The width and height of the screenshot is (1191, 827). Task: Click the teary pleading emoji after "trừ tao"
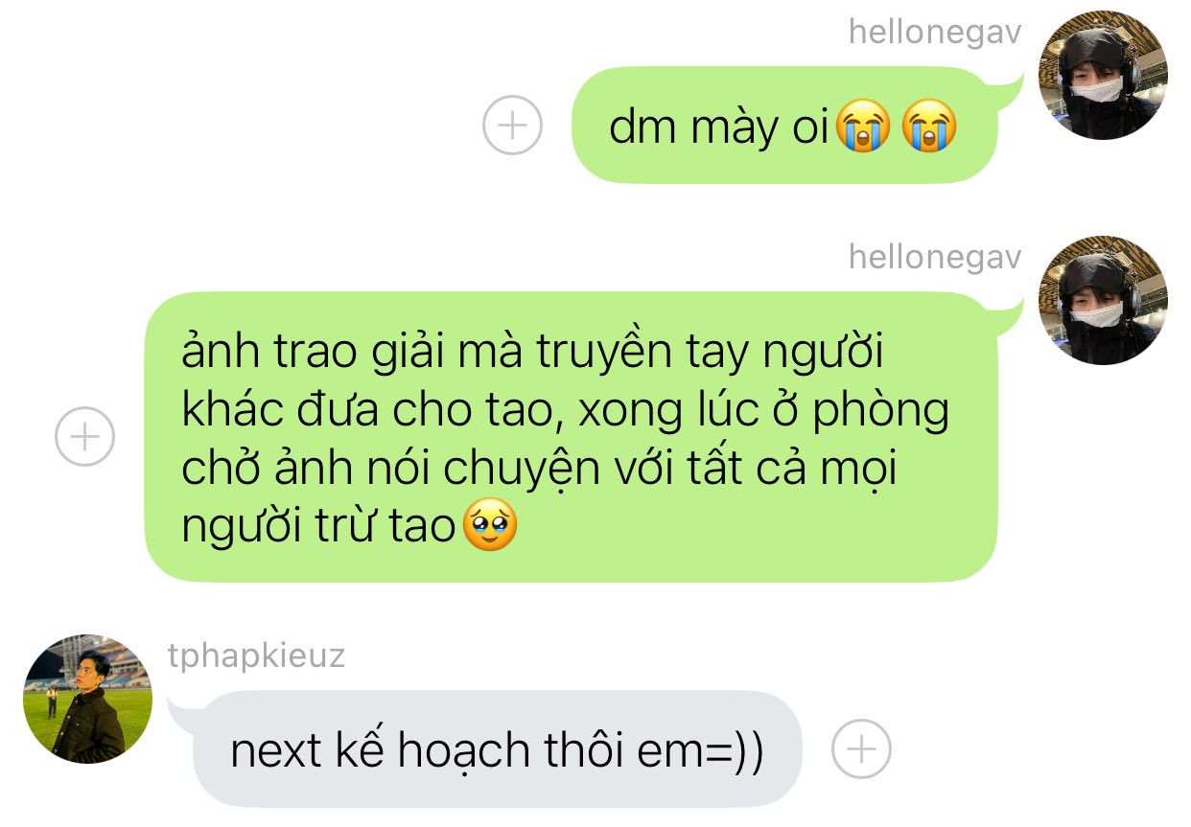[490, 527]
